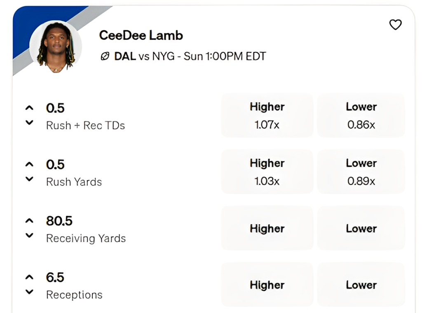This screenshot has width=422, height=313.
Task: Open CeeDee Lamb's player photo
Action: pyautogui.click(x=56, y=46)
